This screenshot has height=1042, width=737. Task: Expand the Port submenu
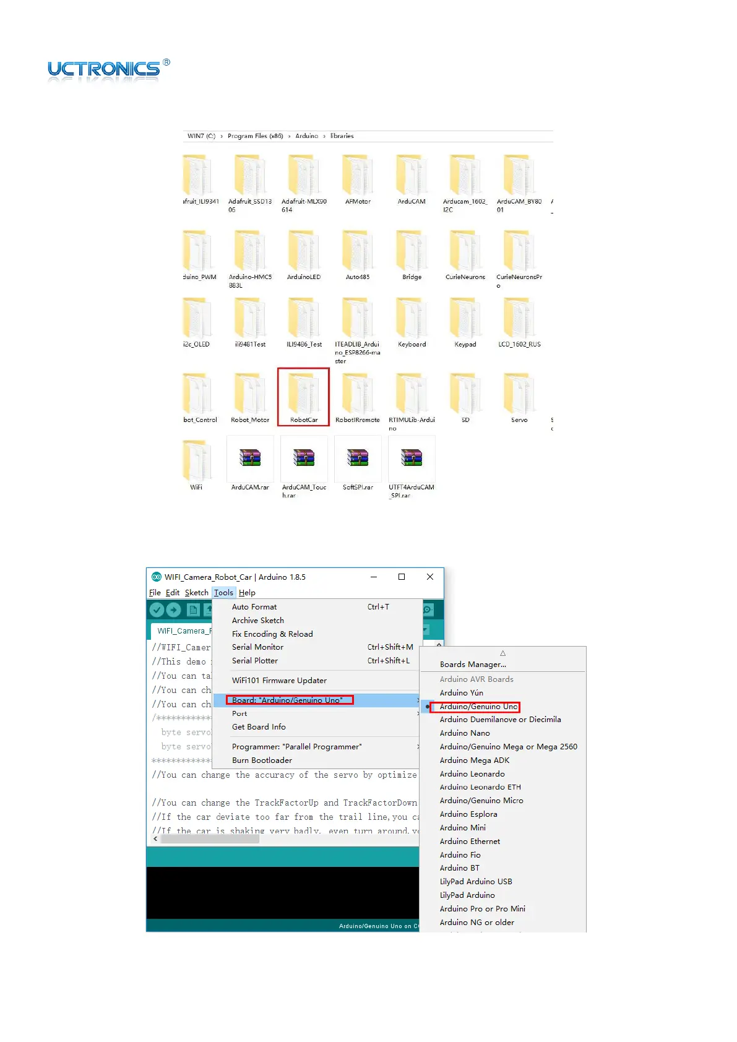[x=317, y=713]
